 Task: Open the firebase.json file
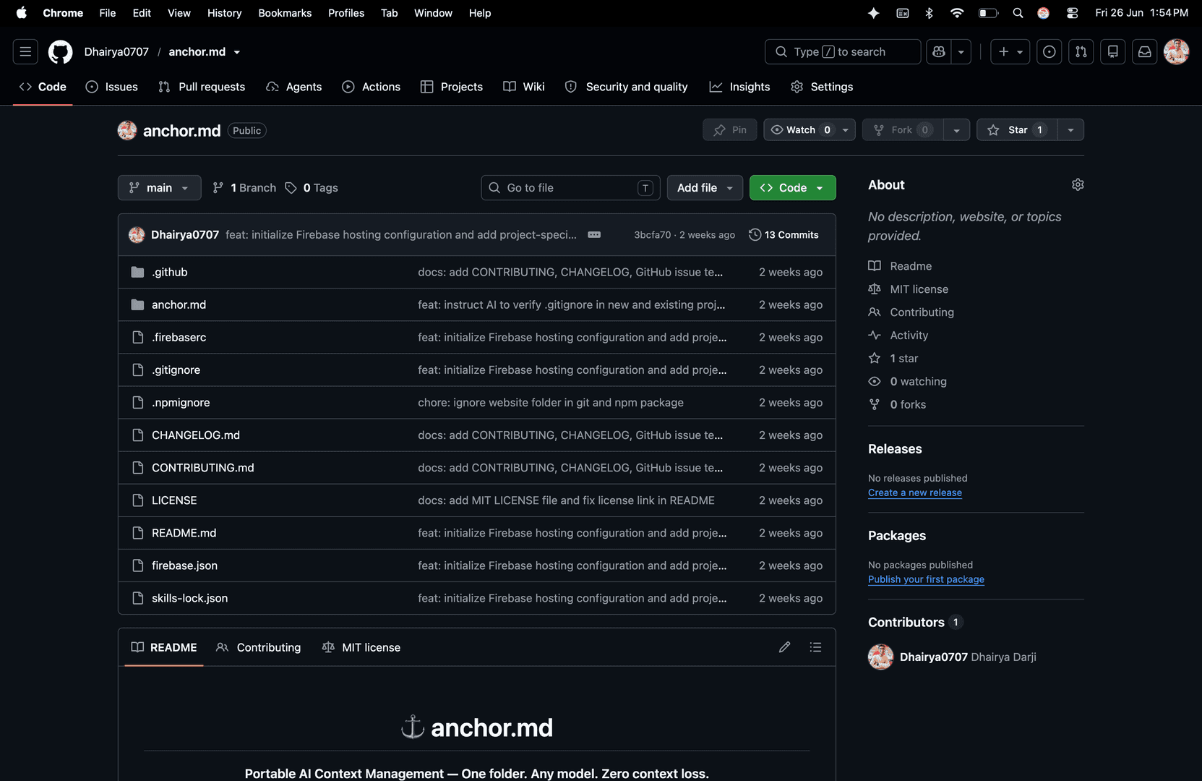pos(184,566)
